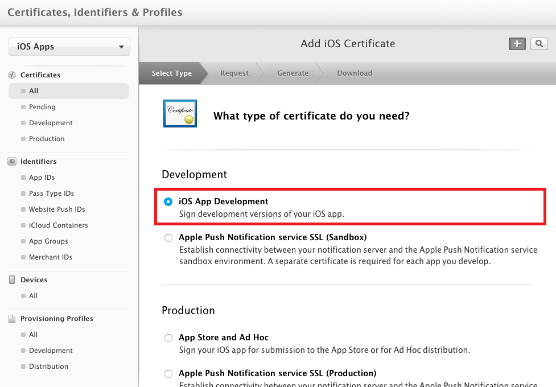556x387 pixels.
Task: Open All under Certificates
Action: 69,91
